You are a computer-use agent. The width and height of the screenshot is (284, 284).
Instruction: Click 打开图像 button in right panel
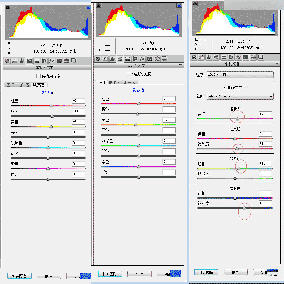(x=206, y=272)
